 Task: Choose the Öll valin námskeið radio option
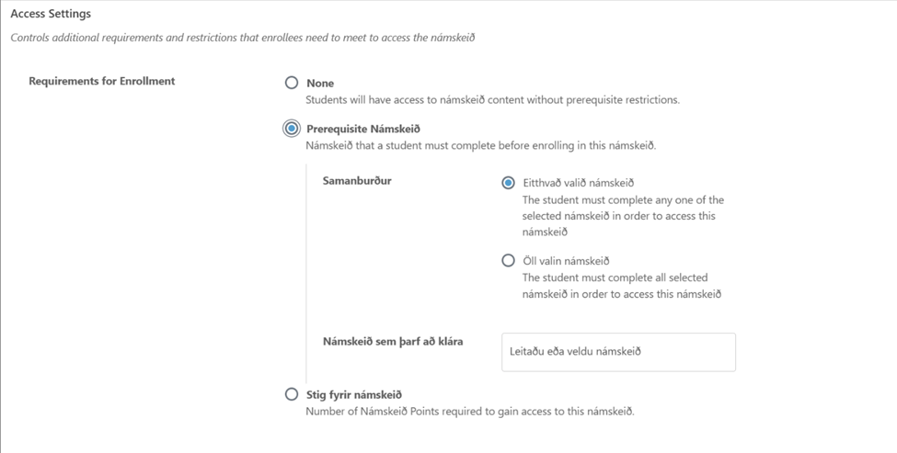pos(508,261)
